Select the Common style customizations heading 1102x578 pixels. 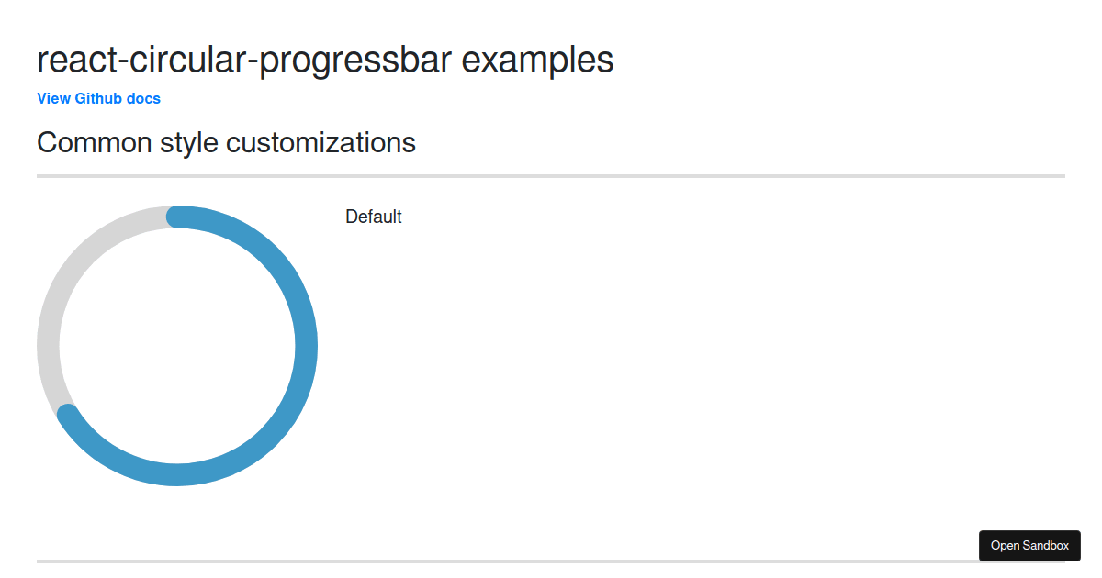point(226,142)
